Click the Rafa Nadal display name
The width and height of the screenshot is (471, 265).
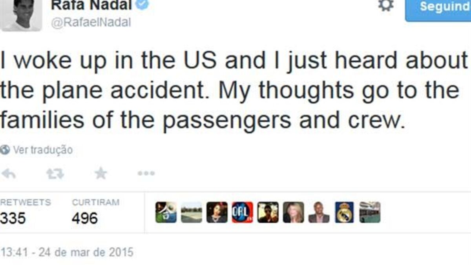(91, 6)
